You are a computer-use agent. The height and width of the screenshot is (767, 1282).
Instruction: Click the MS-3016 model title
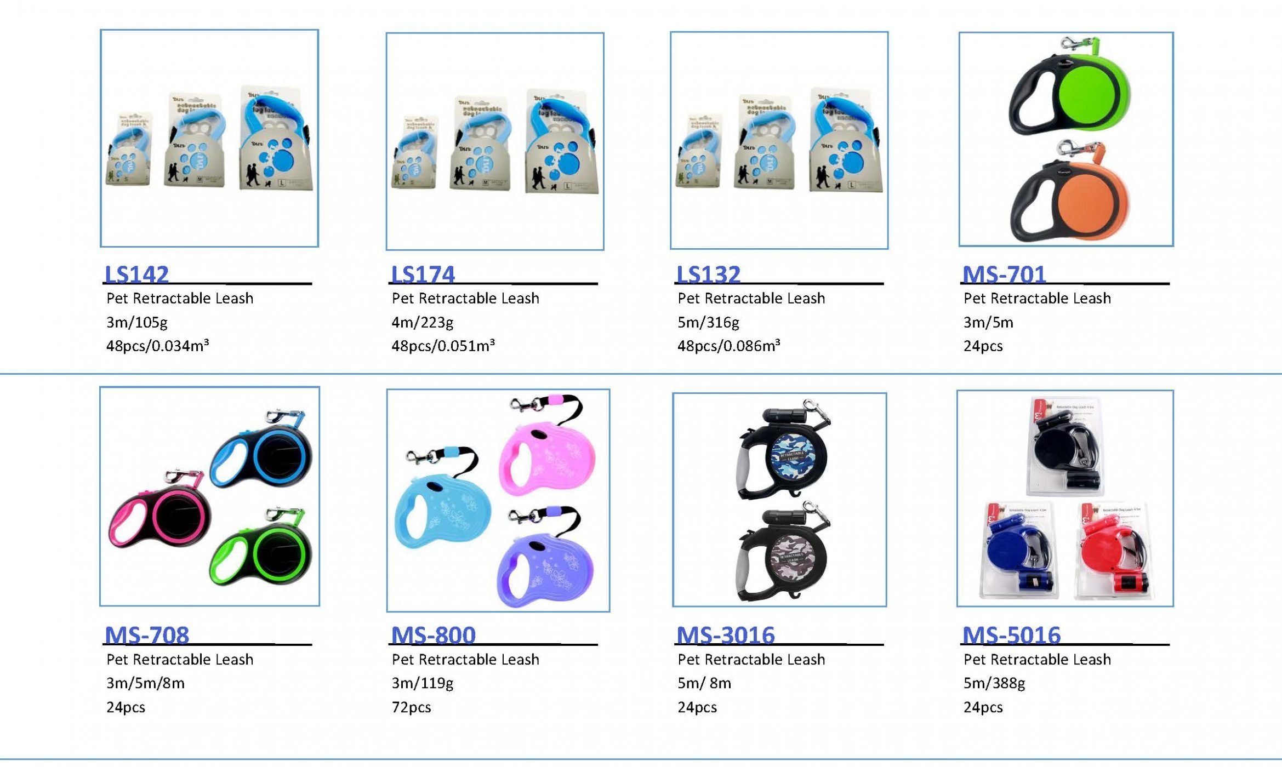[726, 634]
